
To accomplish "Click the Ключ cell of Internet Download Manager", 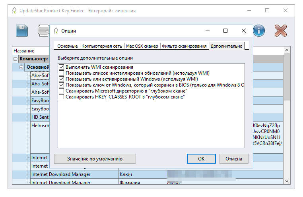I will 142,174.
